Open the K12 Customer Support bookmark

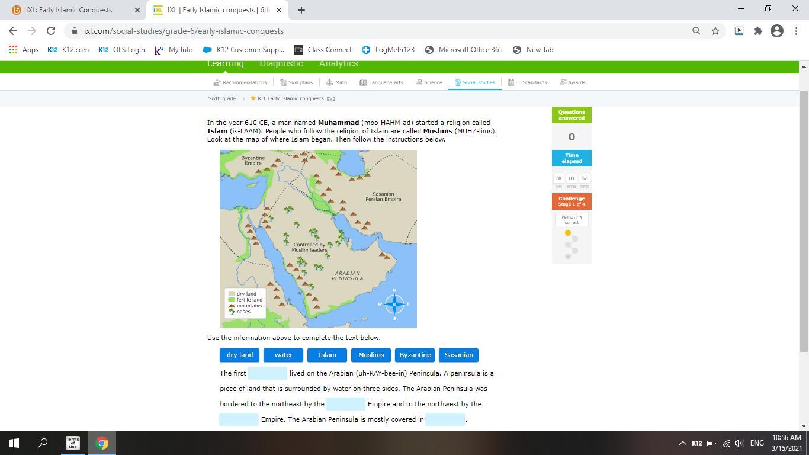tap(243, 50)
